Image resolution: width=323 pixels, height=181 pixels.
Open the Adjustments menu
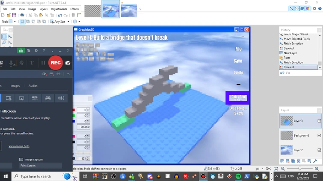59,9
